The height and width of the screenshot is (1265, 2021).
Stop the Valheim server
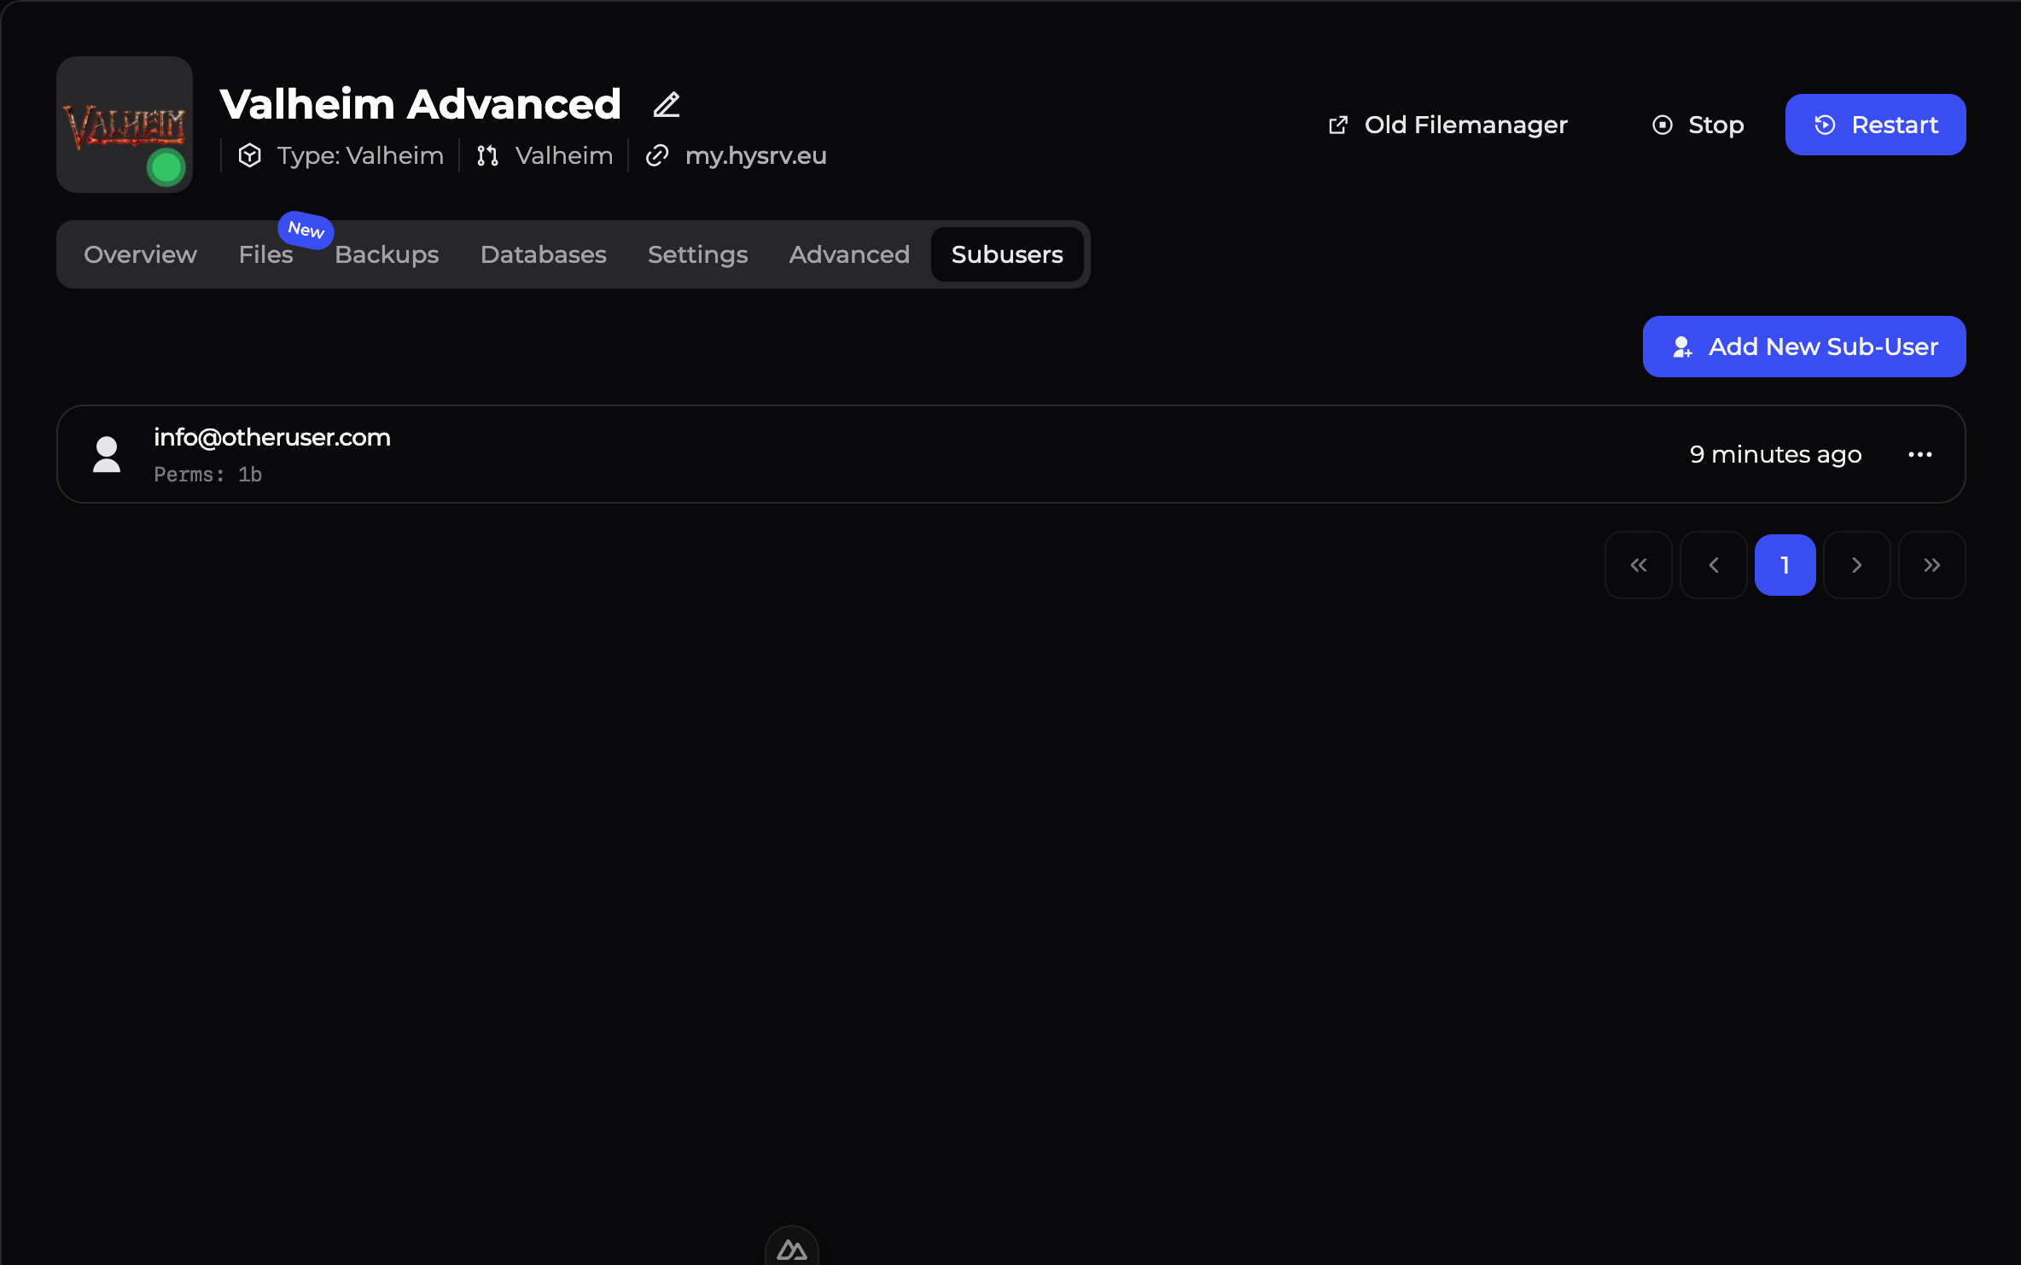pos(1698,125)
